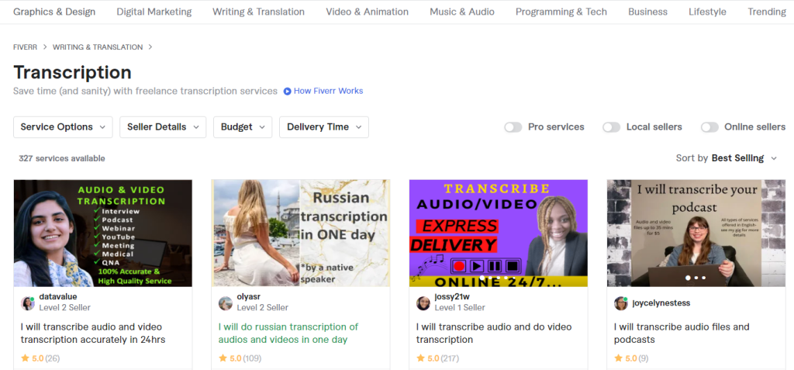794x370 pixels.
Task: Open jossy21w express delivery thumbnail
Action: point(499,233)
